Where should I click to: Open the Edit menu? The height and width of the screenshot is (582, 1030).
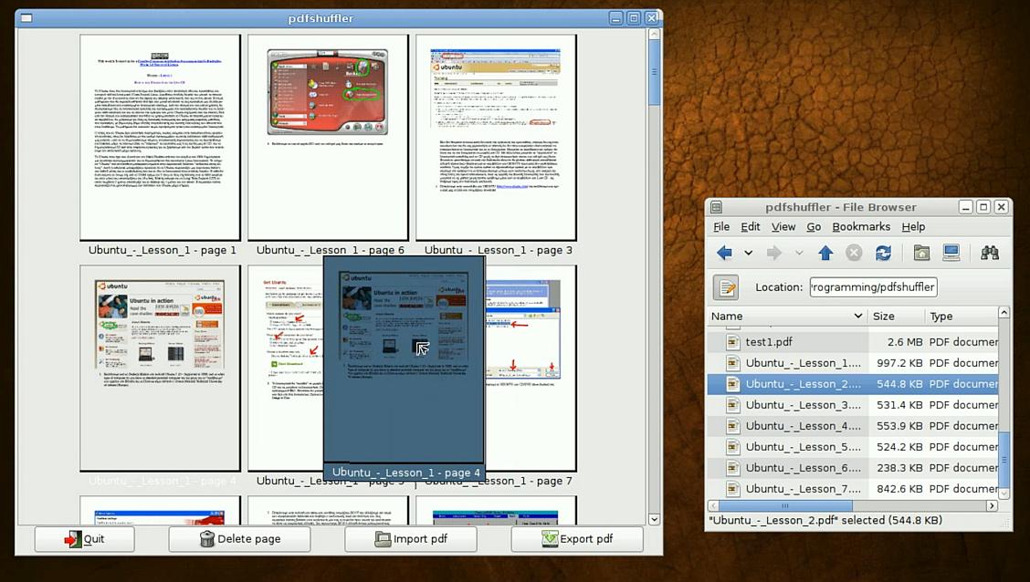click(x=751, y=226)
